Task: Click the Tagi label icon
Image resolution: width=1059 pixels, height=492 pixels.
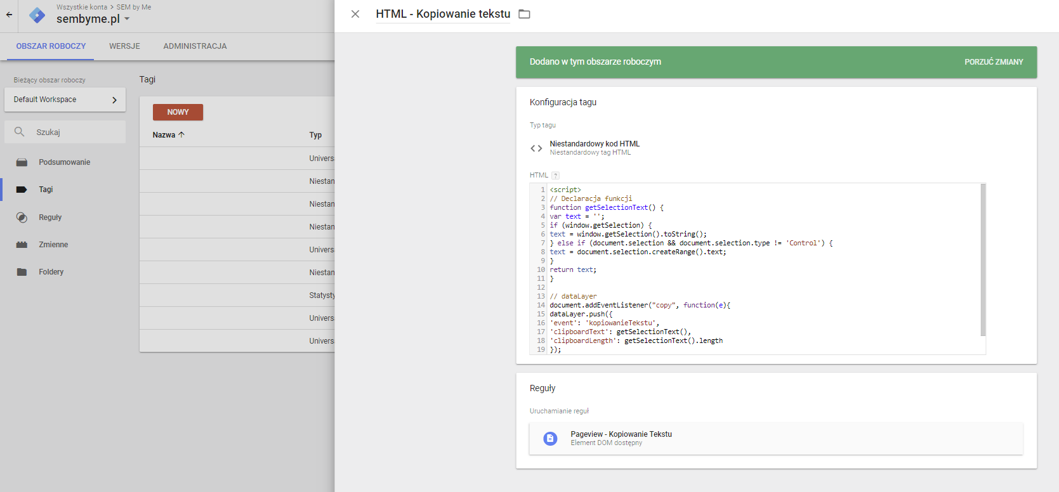Action: [22, 190]
